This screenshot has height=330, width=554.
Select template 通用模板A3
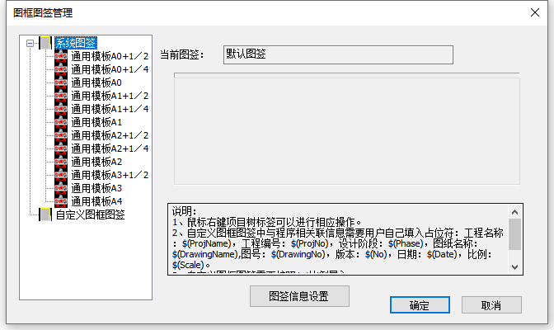click(96, 188)
